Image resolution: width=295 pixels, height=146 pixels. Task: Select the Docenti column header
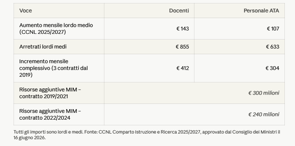pos(179,11)
